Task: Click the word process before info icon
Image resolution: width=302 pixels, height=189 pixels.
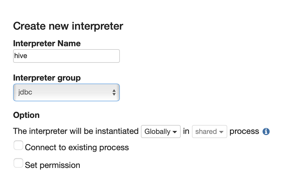Action: pyautogui.click(x=244, y=132)
